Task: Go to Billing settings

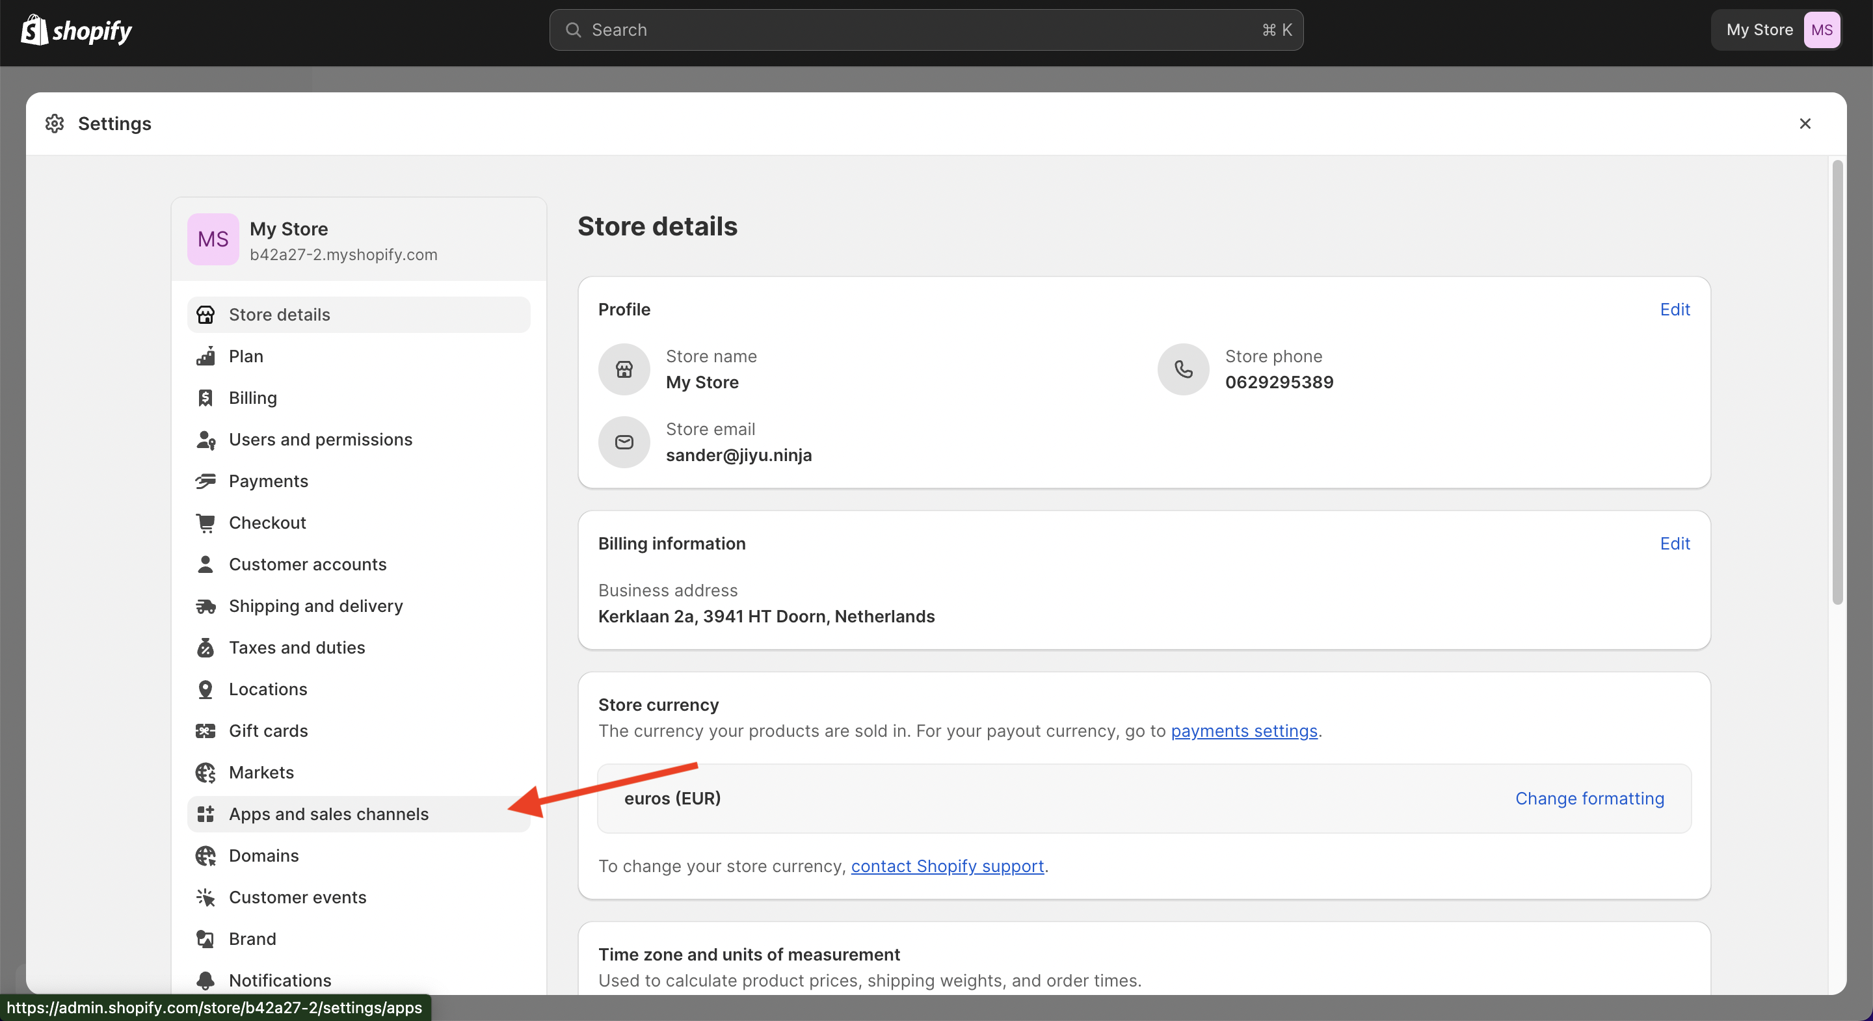Action: (358, 398)
